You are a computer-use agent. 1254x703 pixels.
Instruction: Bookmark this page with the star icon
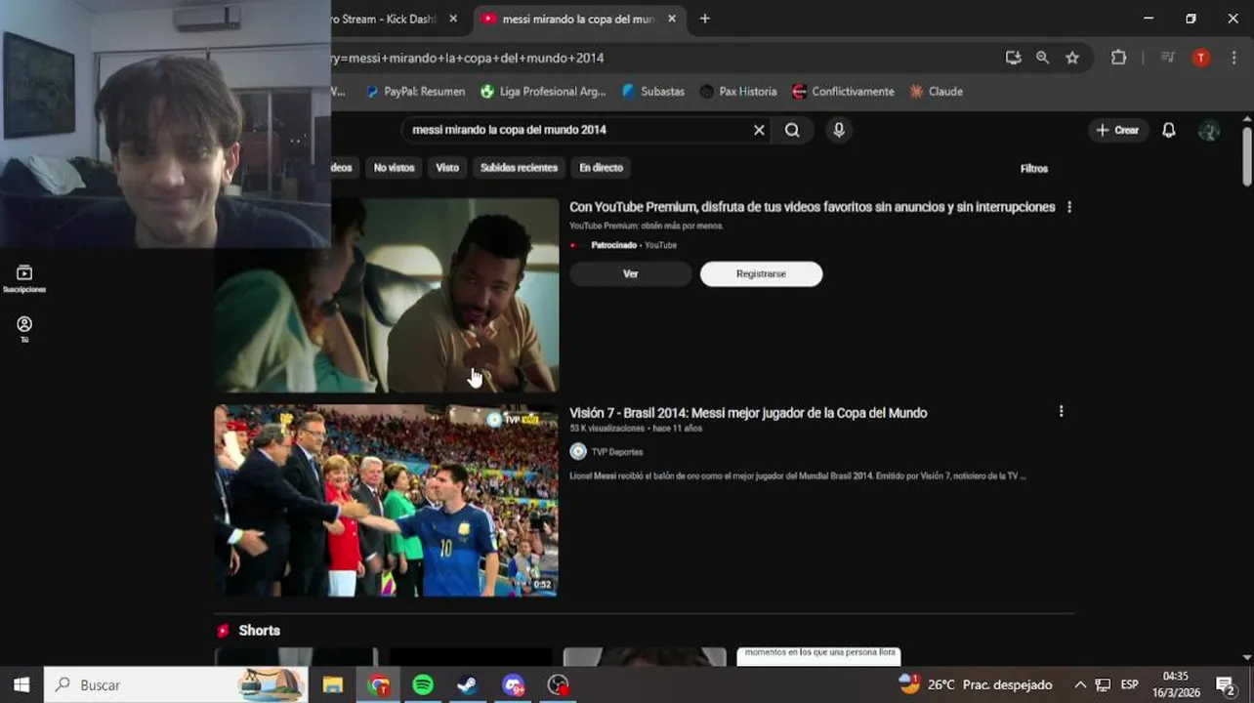[1072, 58]
